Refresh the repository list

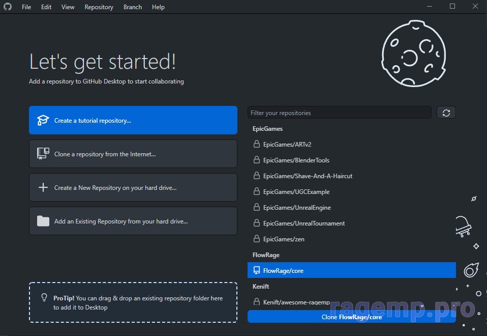(x=446, y=113)
